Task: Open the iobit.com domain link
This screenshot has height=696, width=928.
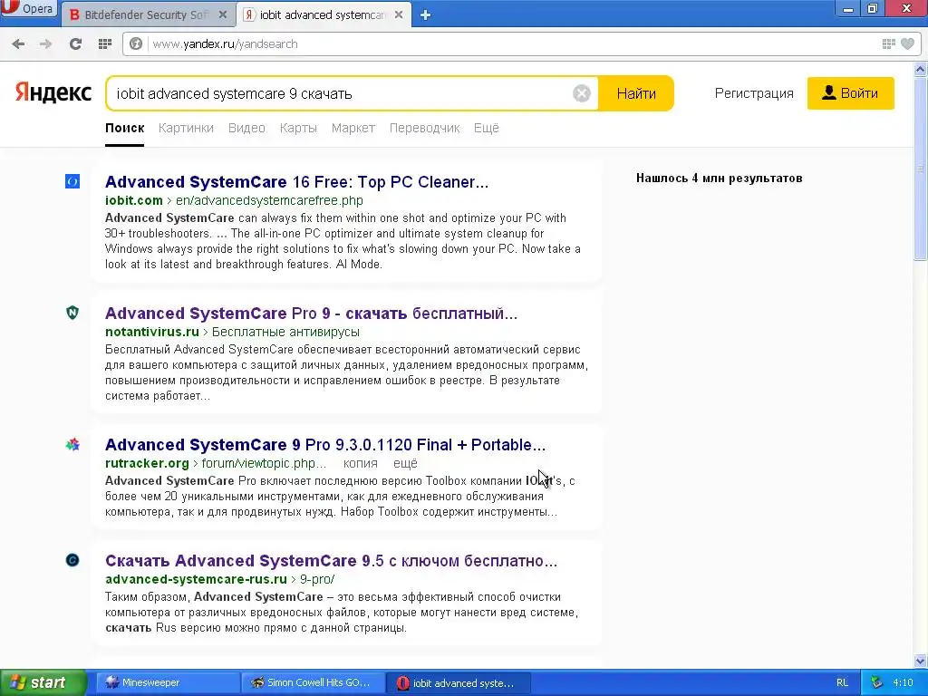Action: 134,200
